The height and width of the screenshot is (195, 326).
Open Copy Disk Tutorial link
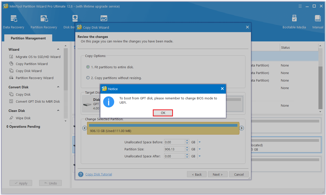click(x=99, y=174)
